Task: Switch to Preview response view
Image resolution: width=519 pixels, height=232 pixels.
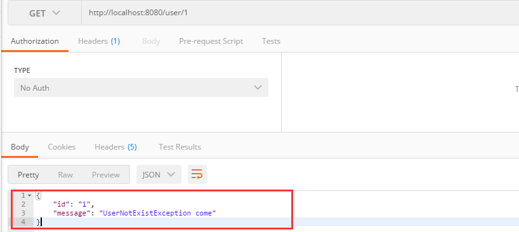Action: (106, 174)
